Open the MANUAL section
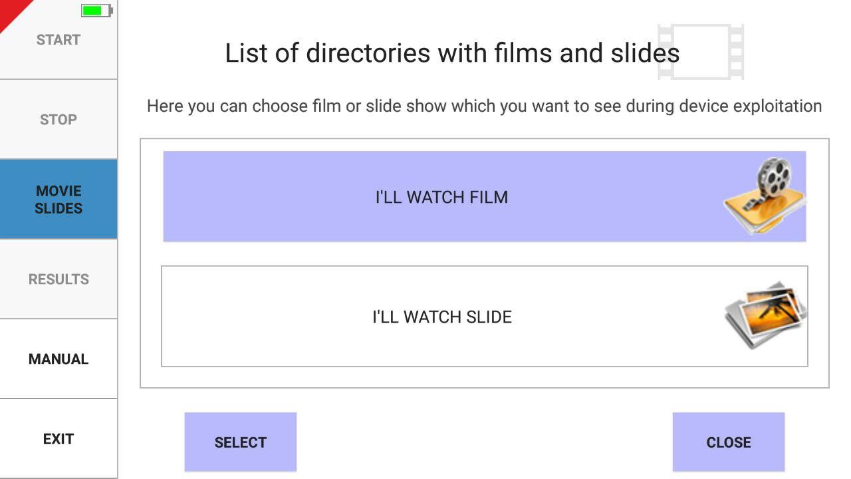851x479 pixels. tap(59, 359)
